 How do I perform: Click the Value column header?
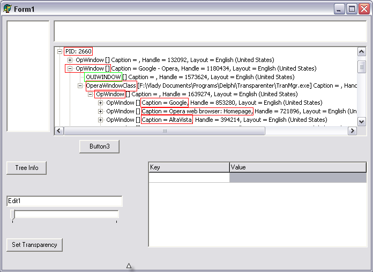click(x=297, y=167)
